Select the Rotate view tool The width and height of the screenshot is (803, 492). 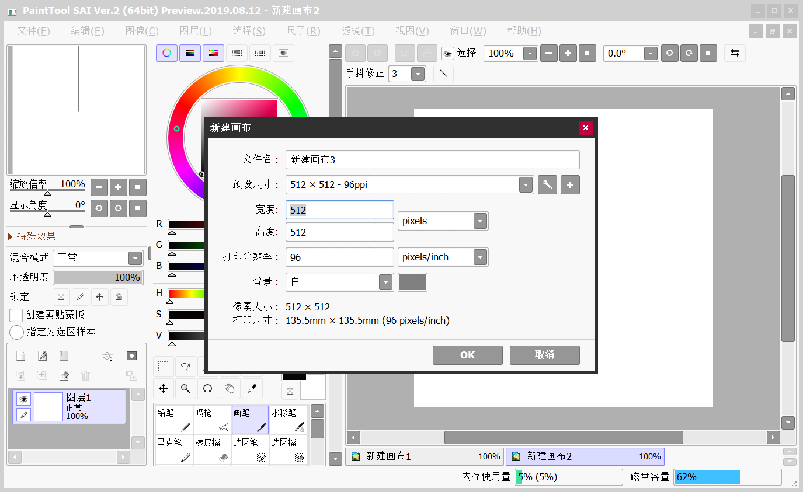click(x=208, y=389)
